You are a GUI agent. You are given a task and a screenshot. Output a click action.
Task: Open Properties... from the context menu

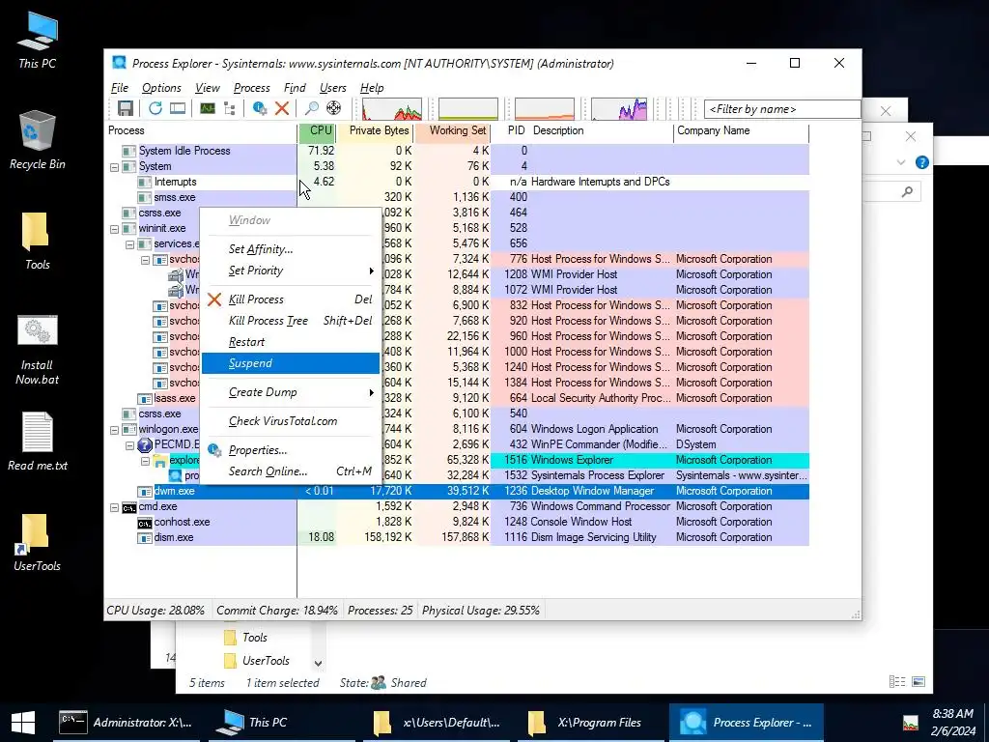tap(291, 450)
